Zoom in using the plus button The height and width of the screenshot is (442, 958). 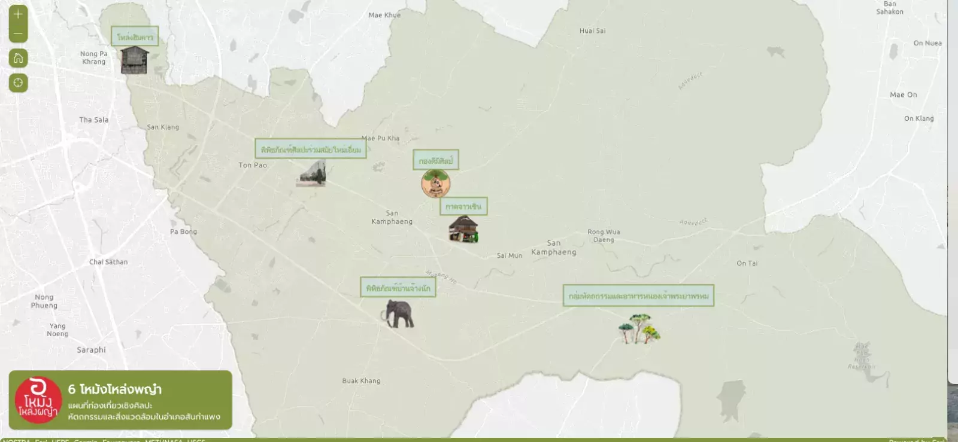(18, 14)
